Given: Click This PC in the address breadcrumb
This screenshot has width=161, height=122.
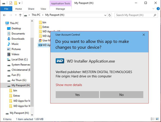Looking at the screenshot, I should 36,15.
